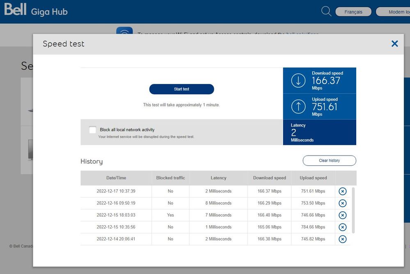Click the Date/Time column header
Screen dimensions: 410x274
[x=116, y=178]
